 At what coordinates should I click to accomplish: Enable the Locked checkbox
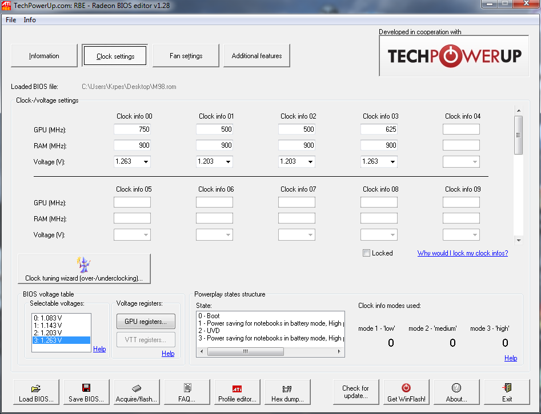pos(366,253)
